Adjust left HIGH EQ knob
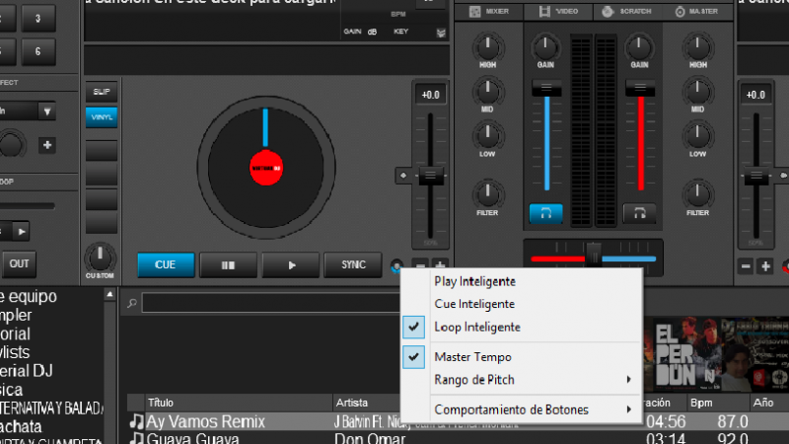 (487, 47)
